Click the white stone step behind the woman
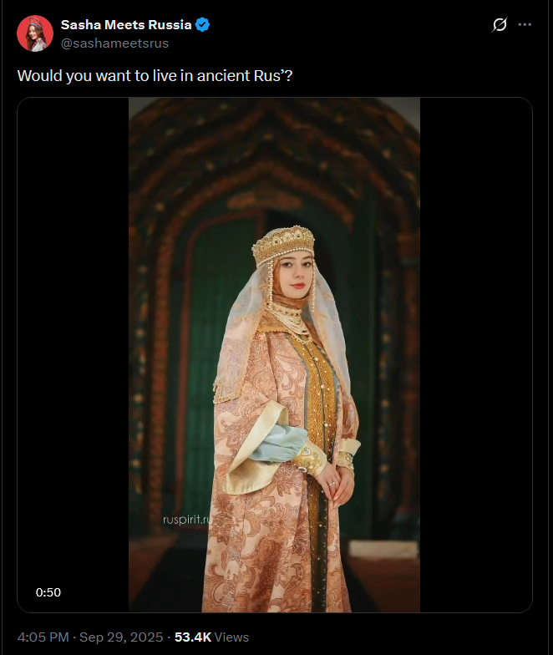Viewport: 553px width, 655px height. click(x=383, y=550)
